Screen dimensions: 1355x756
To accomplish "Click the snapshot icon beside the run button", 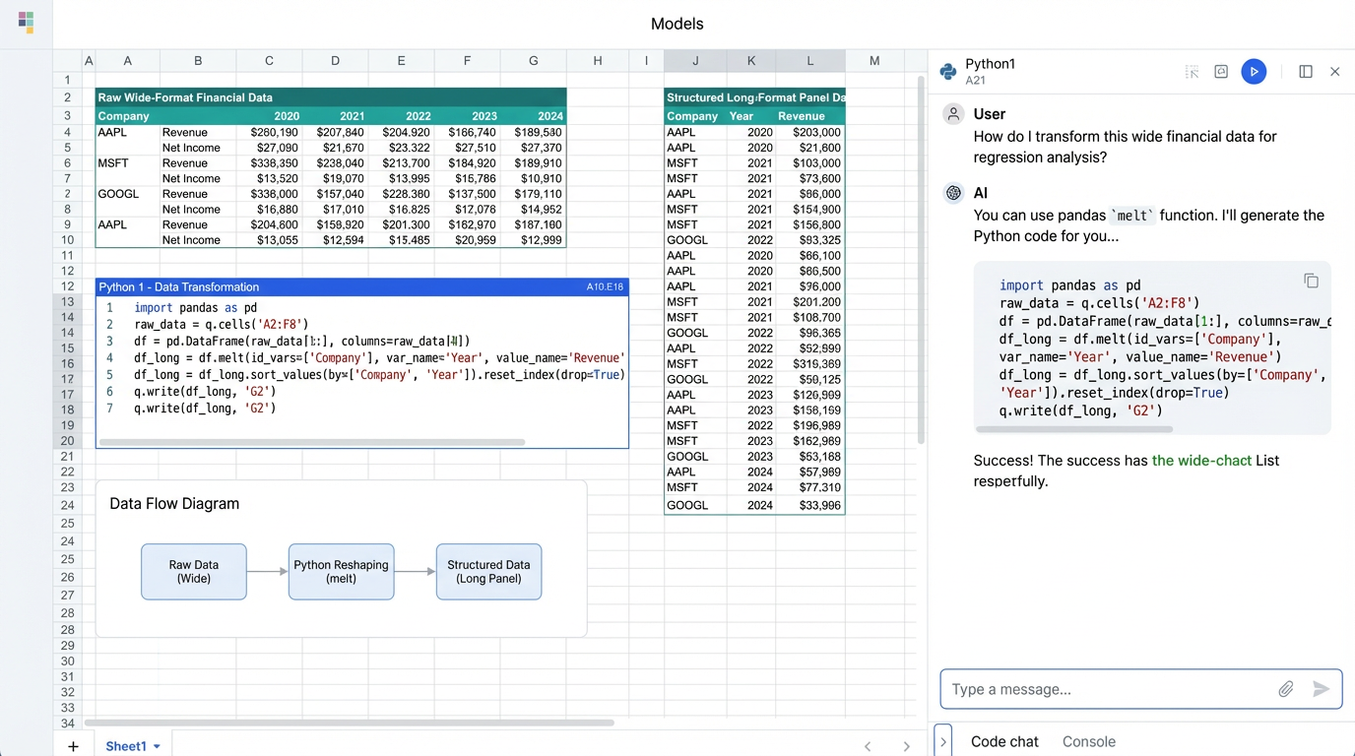I will (x=1221, y=72).
